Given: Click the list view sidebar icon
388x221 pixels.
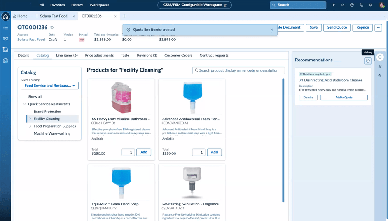Looking at the screenshot, I should pos(5,28).
